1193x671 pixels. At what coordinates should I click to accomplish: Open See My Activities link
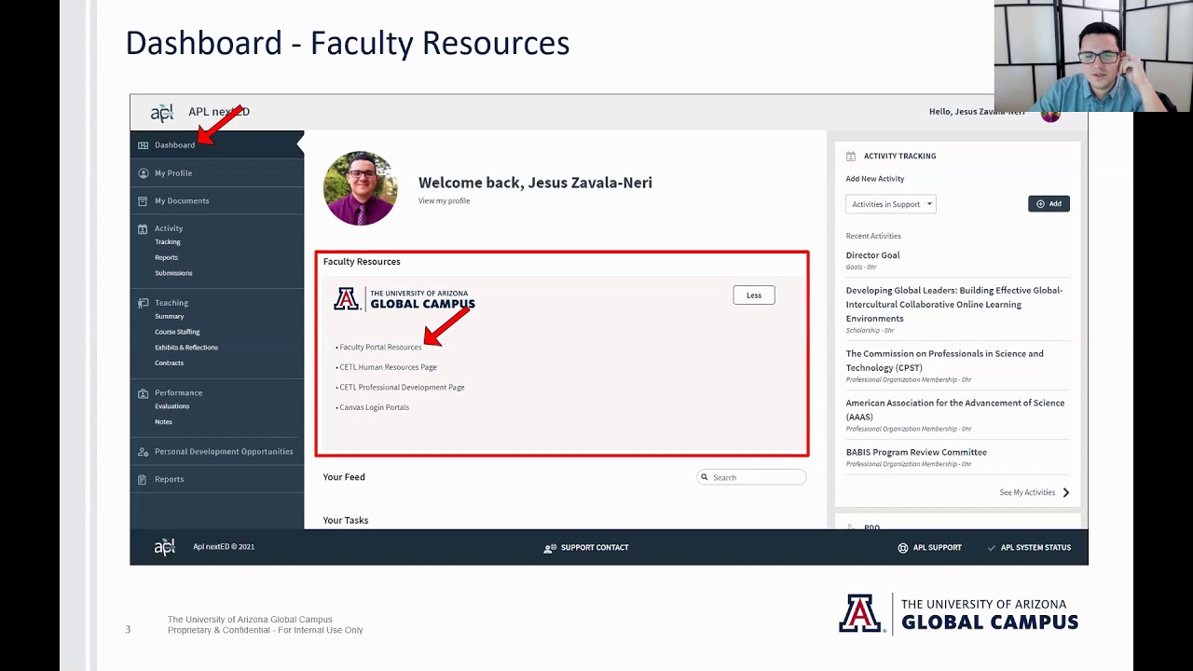[x=1027, y=492]
